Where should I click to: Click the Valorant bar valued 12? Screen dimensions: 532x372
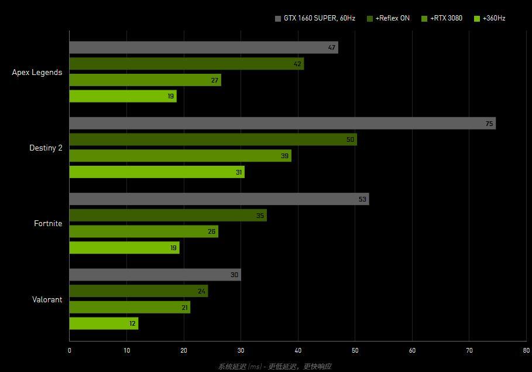104,323
